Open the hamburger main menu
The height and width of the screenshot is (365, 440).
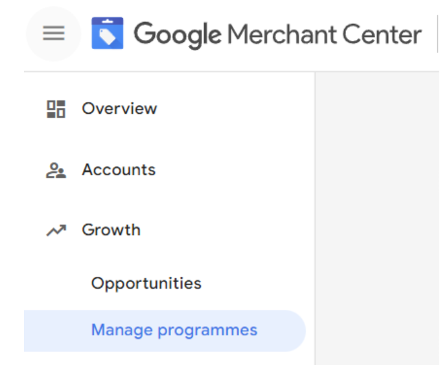point(54,34)
